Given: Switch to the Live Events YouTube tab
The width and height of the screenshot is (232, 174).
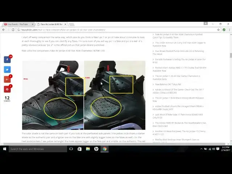Looking at the screenshot, I should coord(18,24).
